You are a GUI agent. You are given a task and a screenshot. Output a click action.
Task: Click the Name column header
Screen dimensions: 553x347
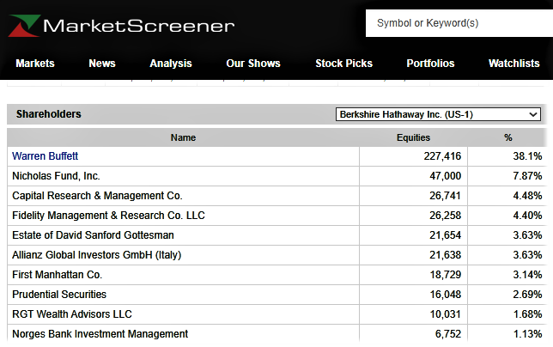point(183,137)
